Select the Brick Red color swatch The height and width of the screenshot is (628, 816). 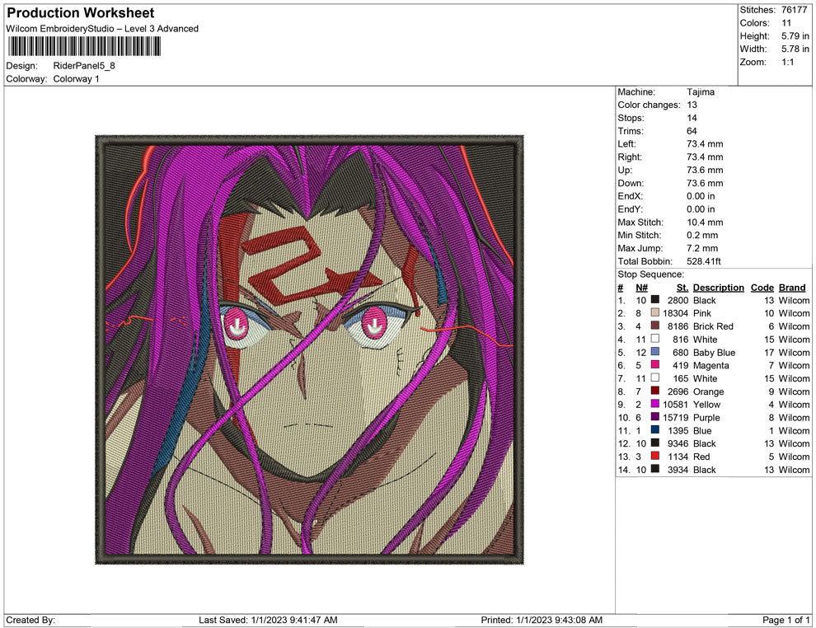pos(655,326)
